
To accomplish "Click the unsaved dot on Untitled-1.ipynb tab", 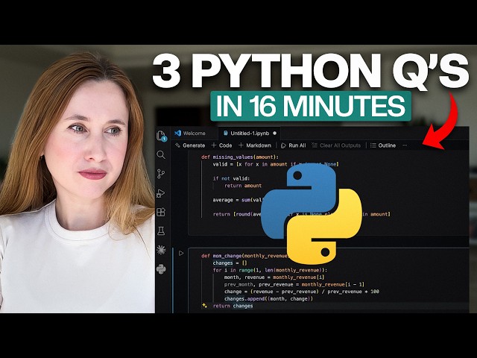I will click(x=275, y=133).
